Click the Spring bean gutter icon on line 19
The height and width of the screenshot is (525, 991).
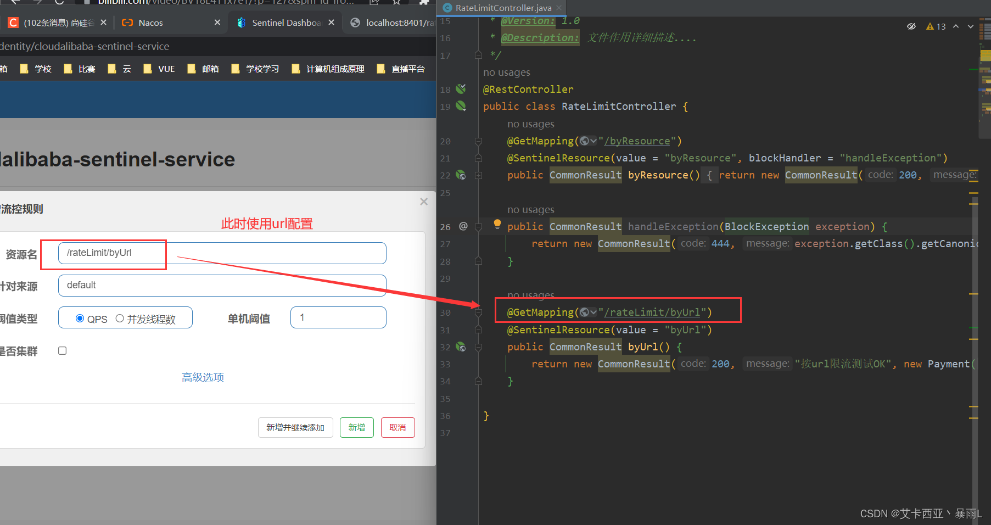[x=461, y=106]
